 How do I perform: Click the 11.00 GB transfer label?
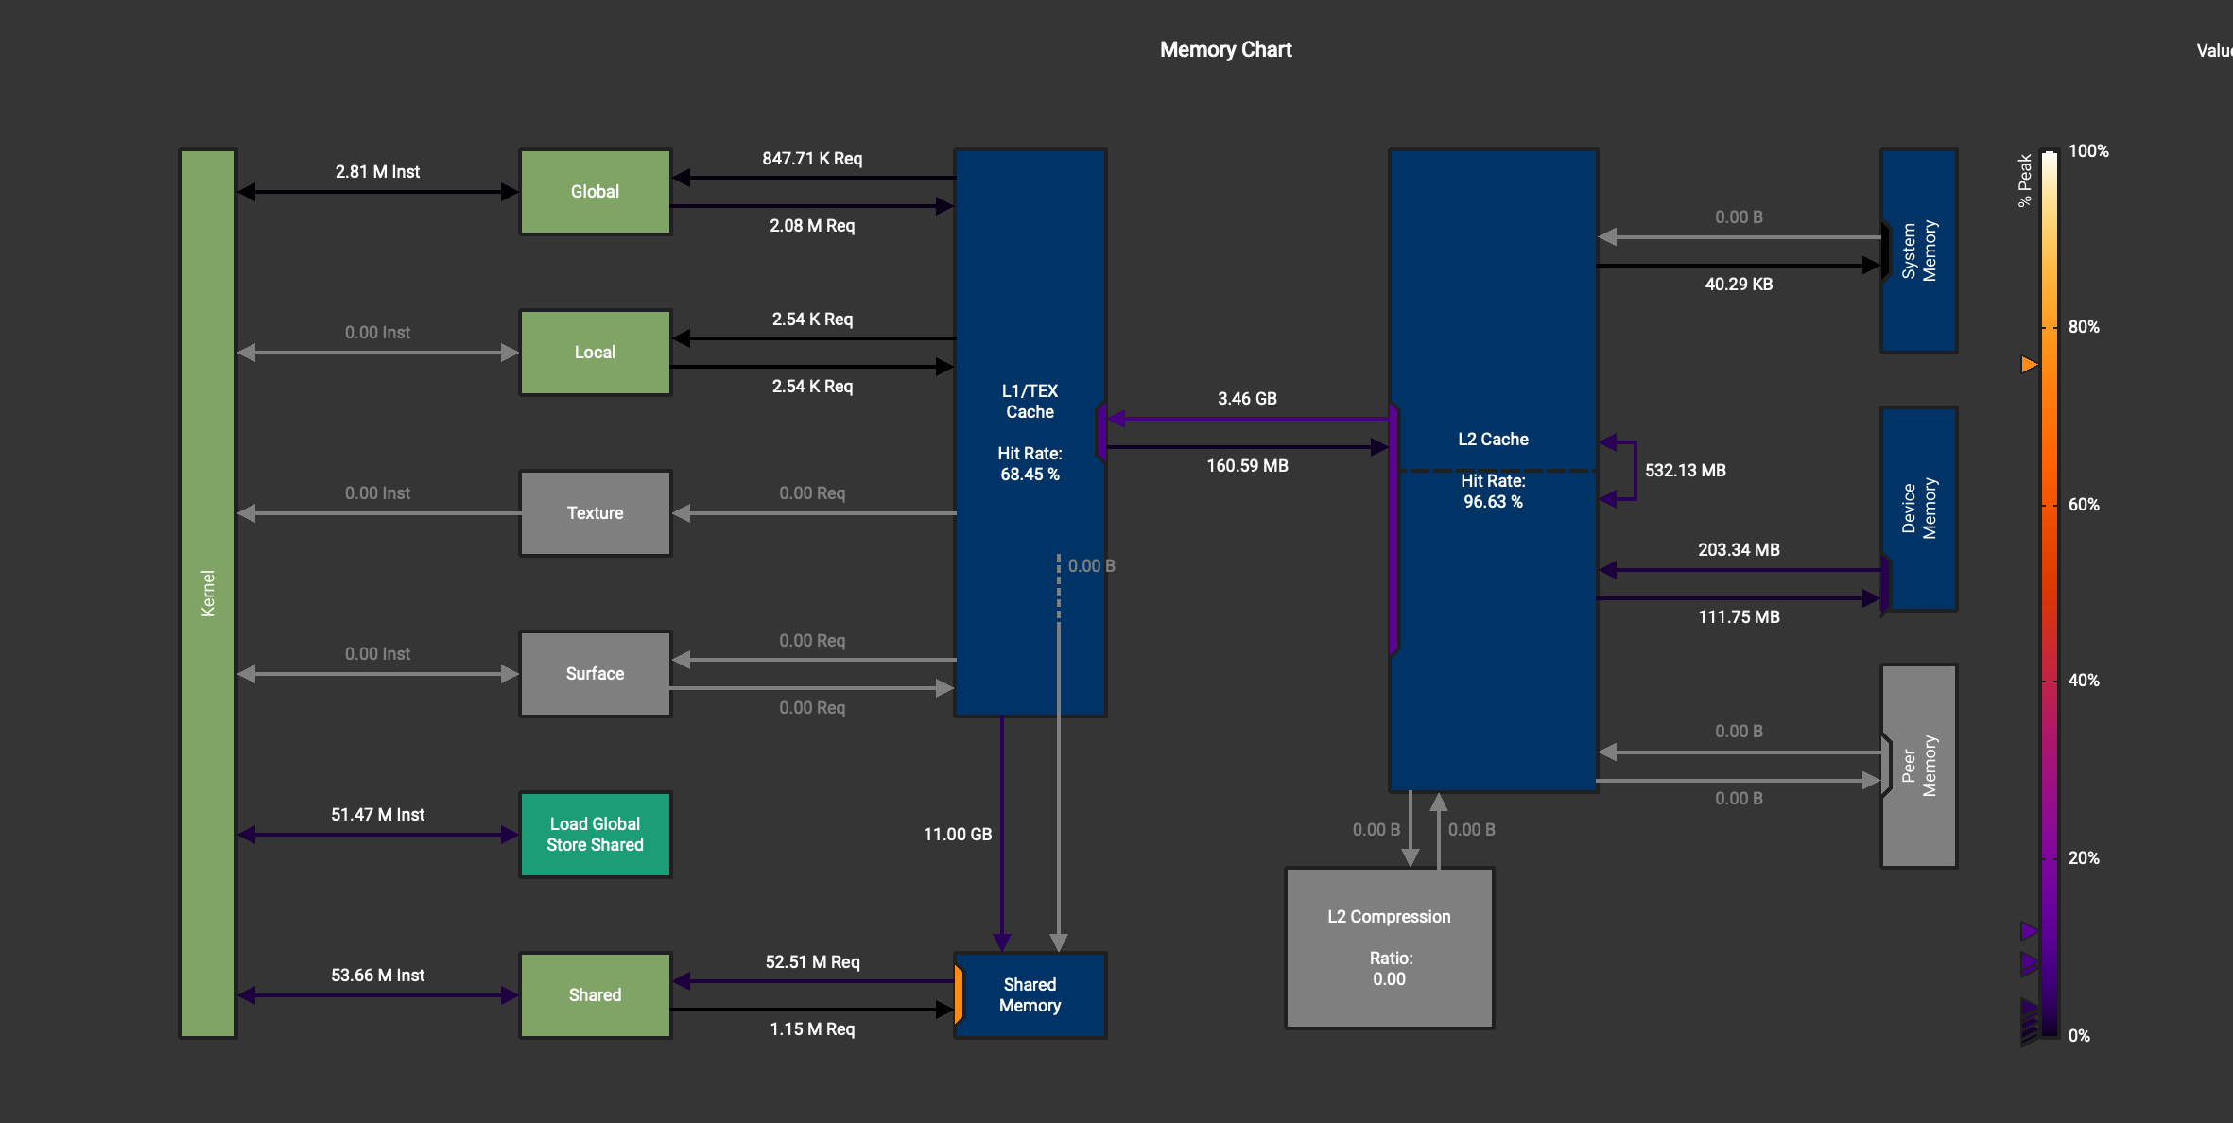coord(957,835)
